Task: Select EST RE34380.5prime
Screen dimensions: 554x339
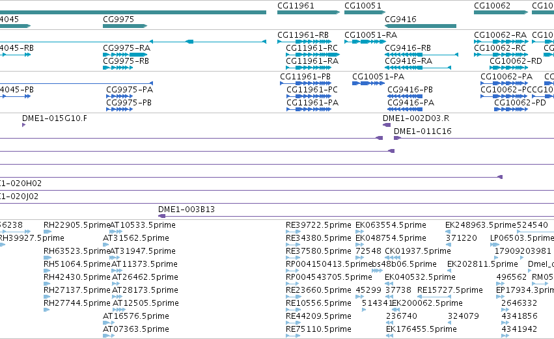Action: [293, 245]
